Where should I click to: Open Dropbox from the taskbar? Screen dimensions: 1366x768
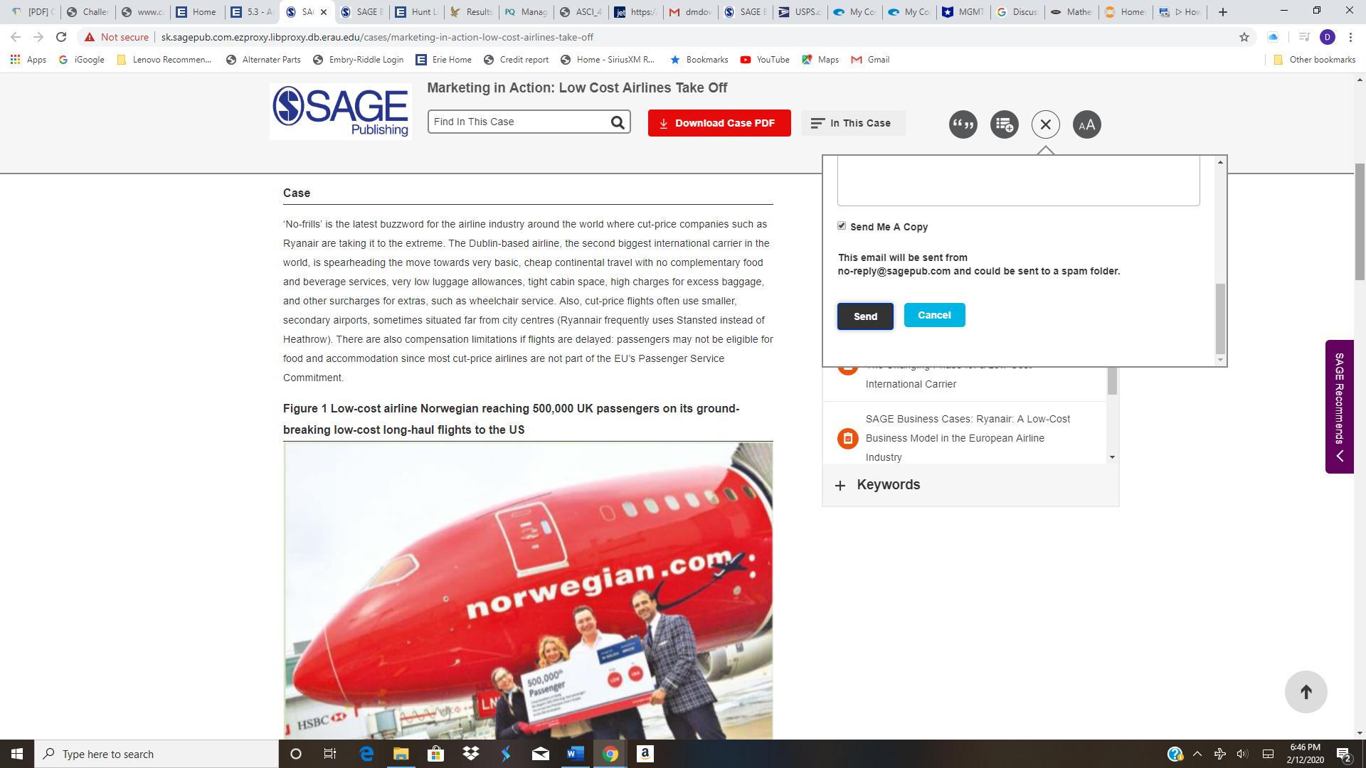471,754
